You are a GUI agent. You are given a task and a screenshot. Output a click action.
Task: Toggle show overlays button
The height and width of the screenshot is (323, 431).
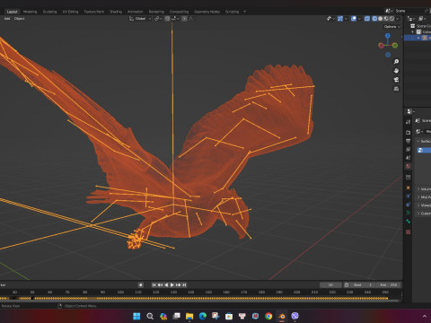354,19
